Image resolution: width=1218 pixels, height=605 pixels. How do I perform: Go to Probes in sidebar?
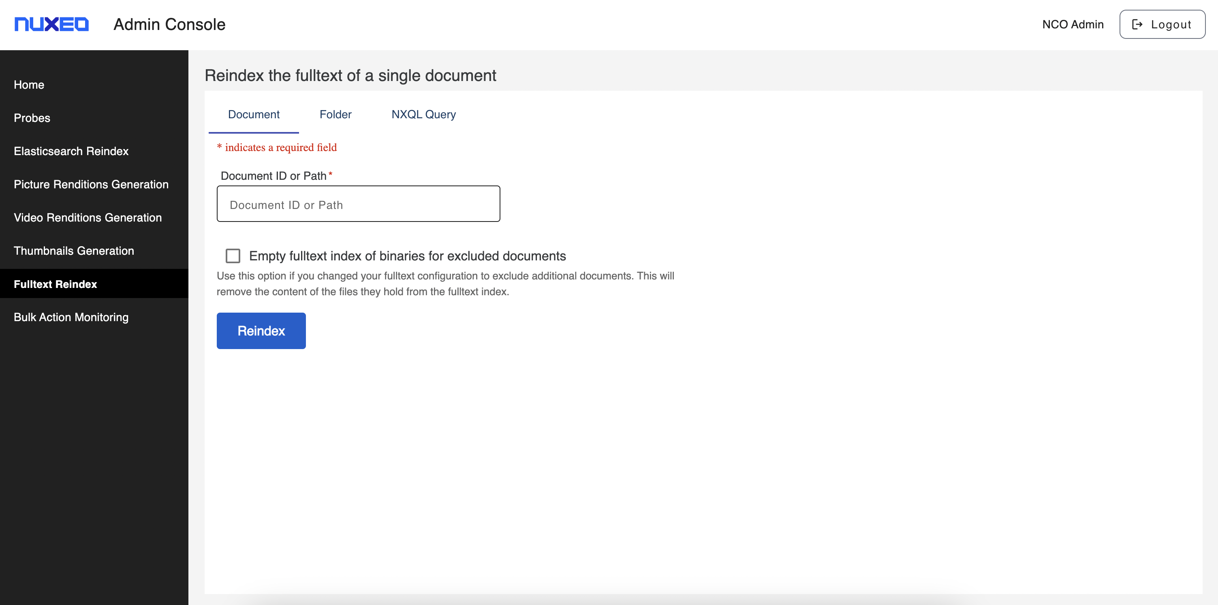click(x=32, y=118)
